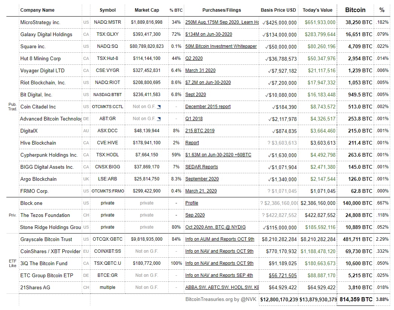Open Hut 8 Mining's Q2 2020 link
The image size is (394, 310).
(194, 58)
